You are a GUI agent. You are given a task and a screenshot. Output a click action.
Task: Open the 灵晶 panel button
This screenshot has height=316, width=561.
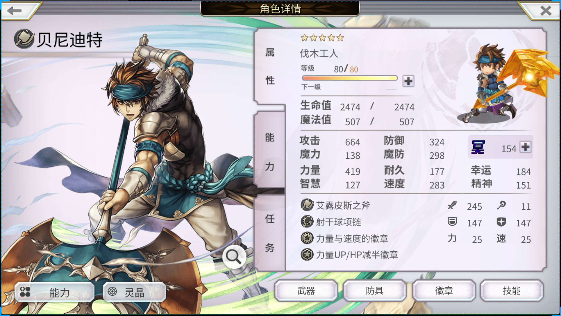pos(134,292)
